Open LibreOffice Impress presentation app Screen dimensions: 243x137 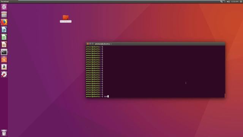[4, 45]
